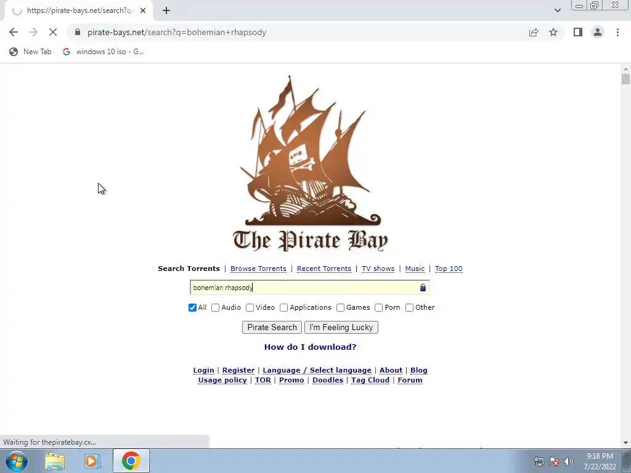Go back to the previous page
This screenshot has width=631, height=473.
pos(14,32)
